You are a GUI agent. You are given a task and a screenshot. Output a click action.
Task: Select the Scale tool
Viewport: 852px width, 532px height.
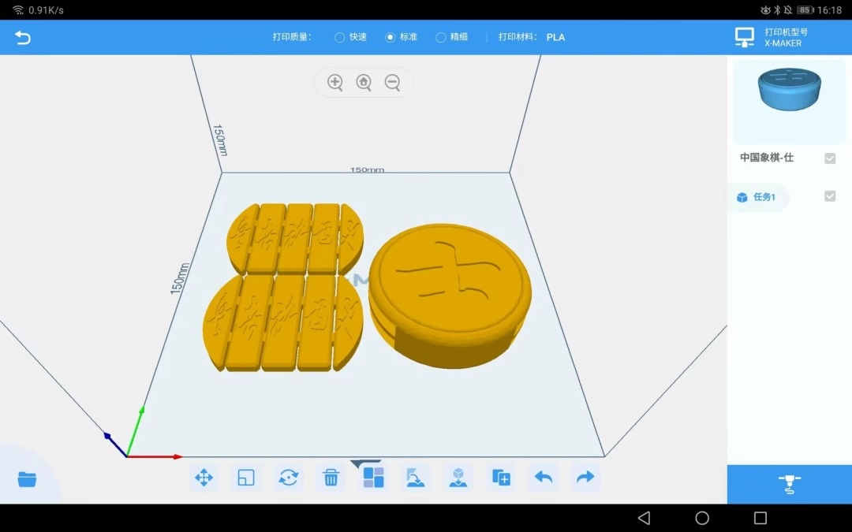[x=245, y=477]
